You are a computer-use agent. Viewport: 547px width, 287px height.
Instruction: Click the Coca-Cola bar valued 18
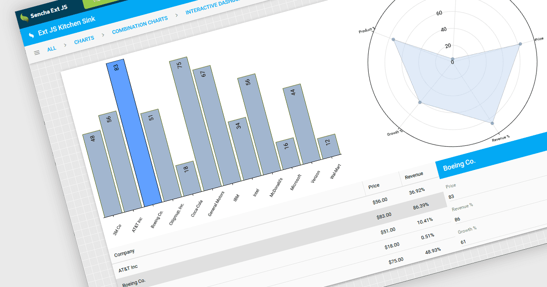click(x=188, y=178)
